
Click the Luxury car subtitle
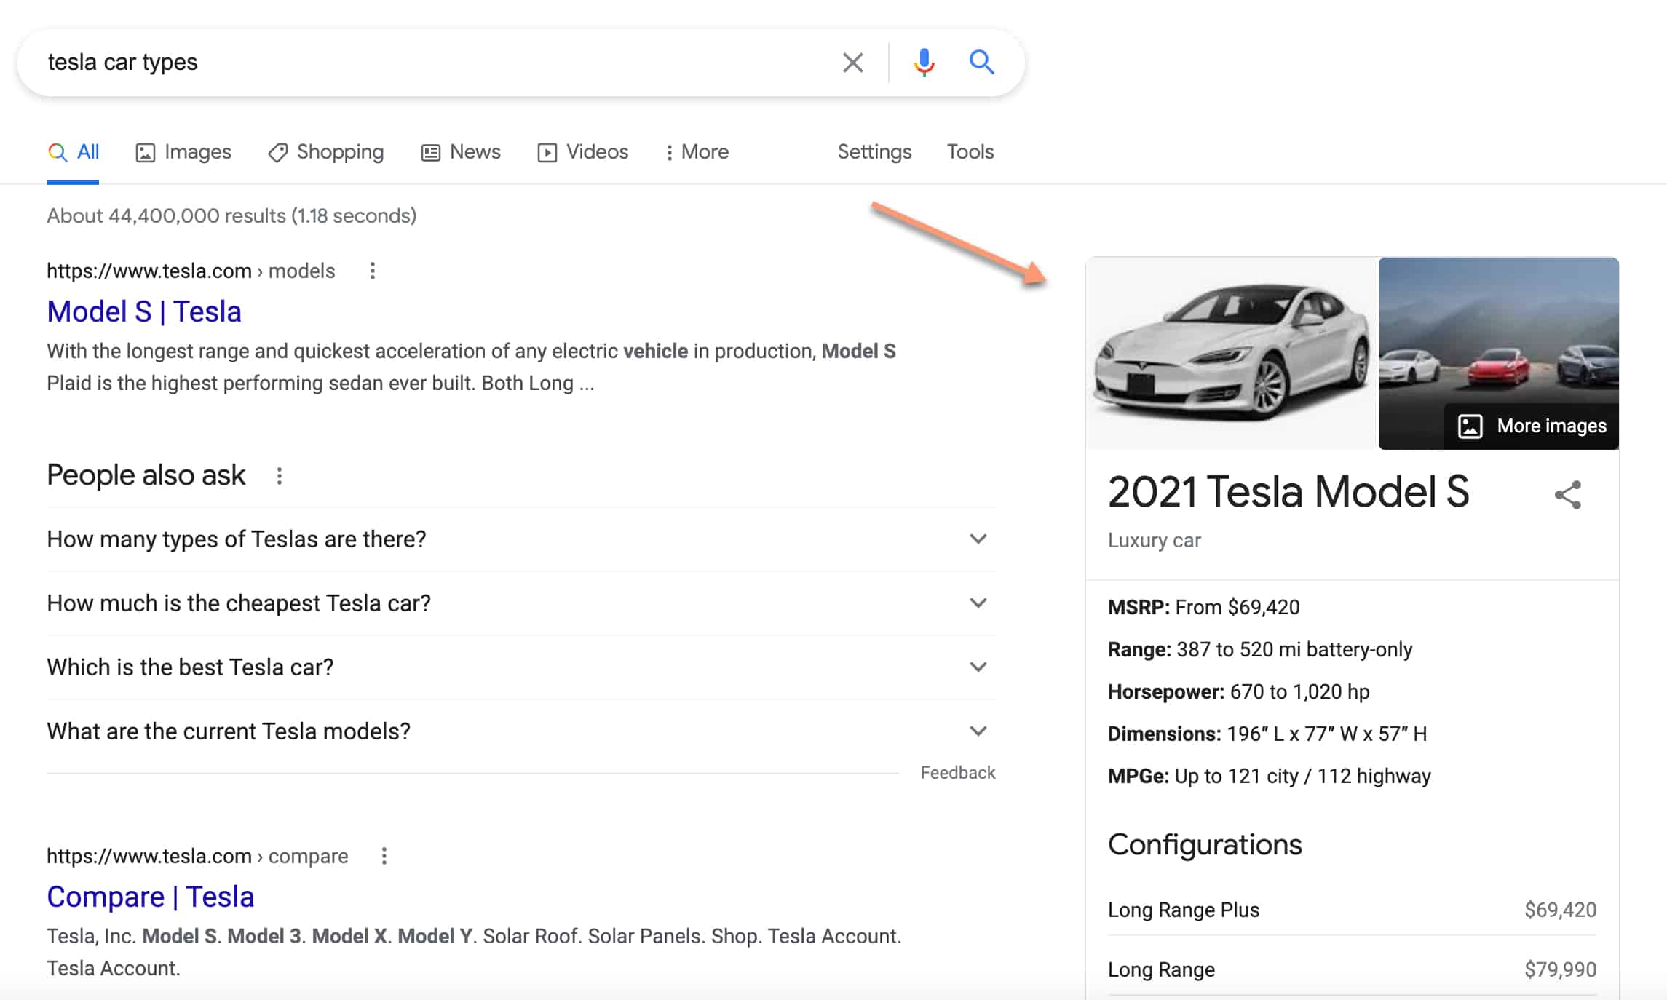(x=1155, y=541)
